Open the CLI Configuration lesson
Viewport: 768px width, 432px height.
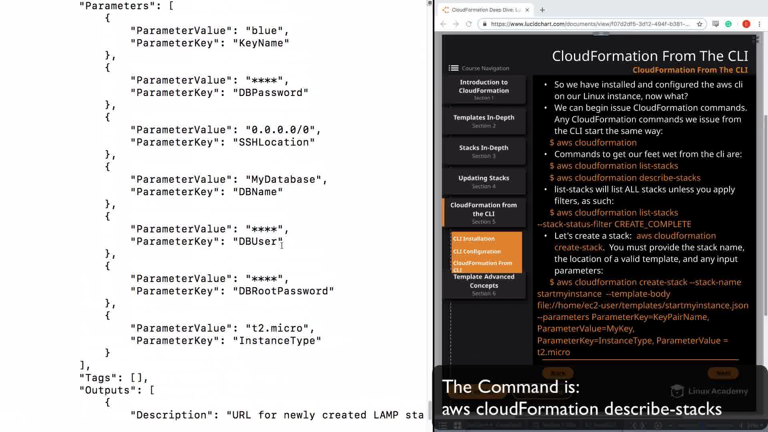(x=477, y=252)
